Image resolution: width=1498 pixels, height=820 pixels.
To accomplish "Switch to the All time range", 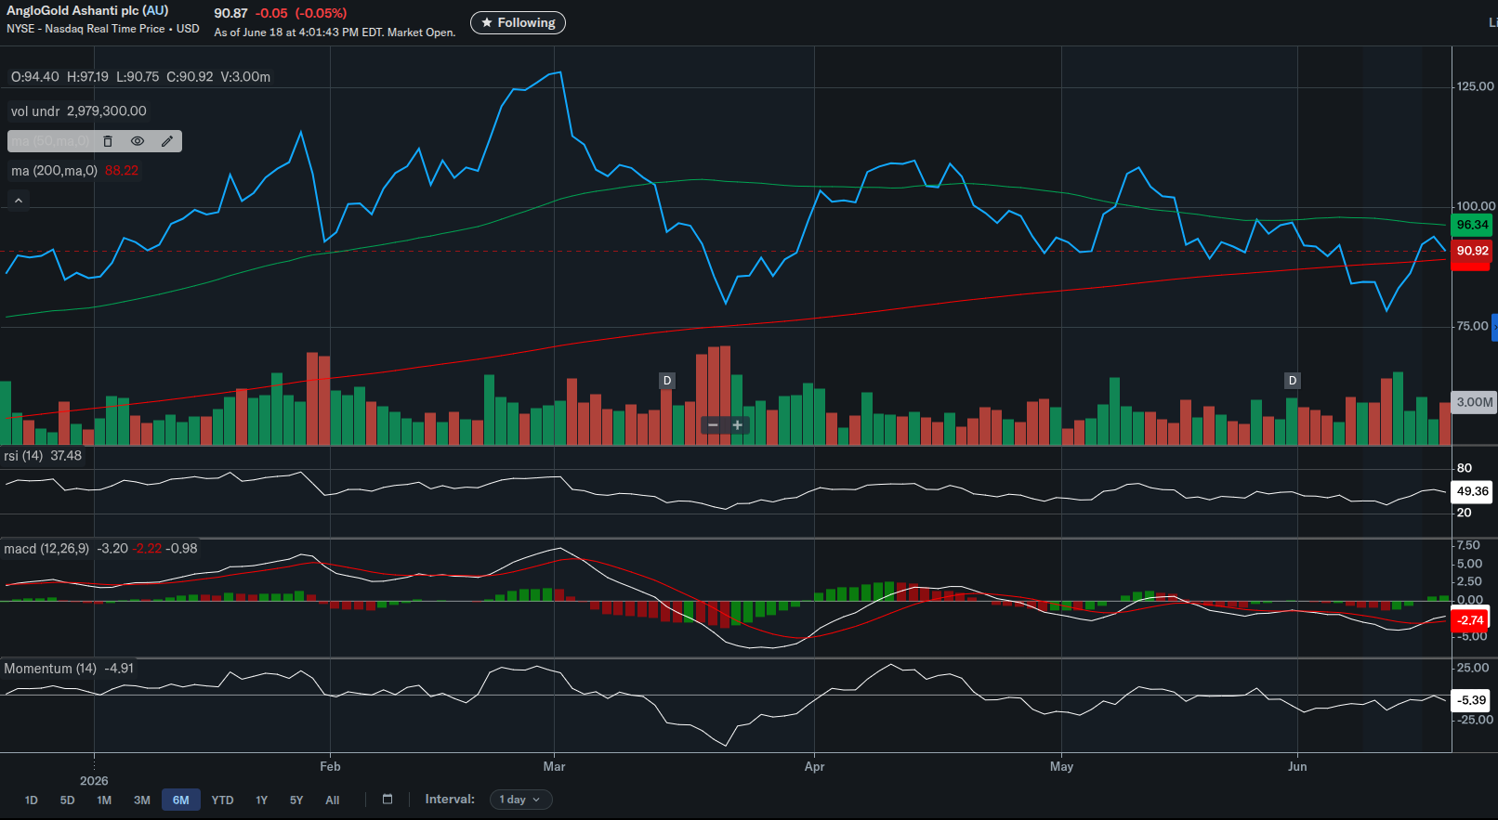I will (333, 800).
